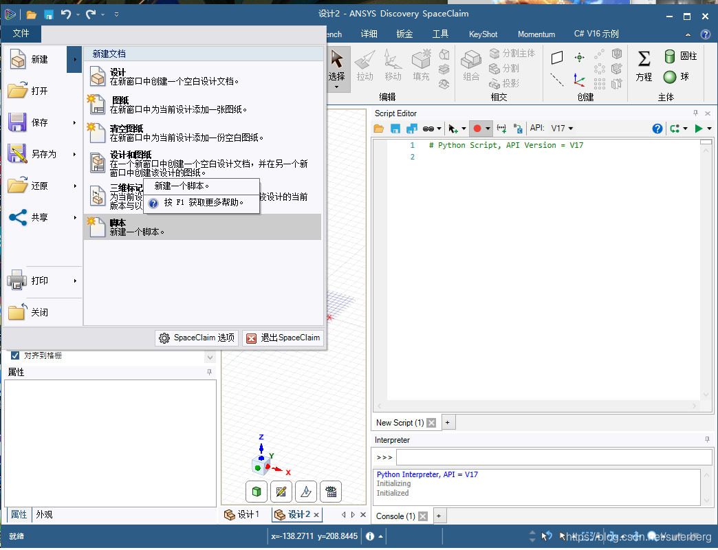Click the grid visibility eye icon
The width and height of the screenshot is (718, 550).
tap(331, 492)
